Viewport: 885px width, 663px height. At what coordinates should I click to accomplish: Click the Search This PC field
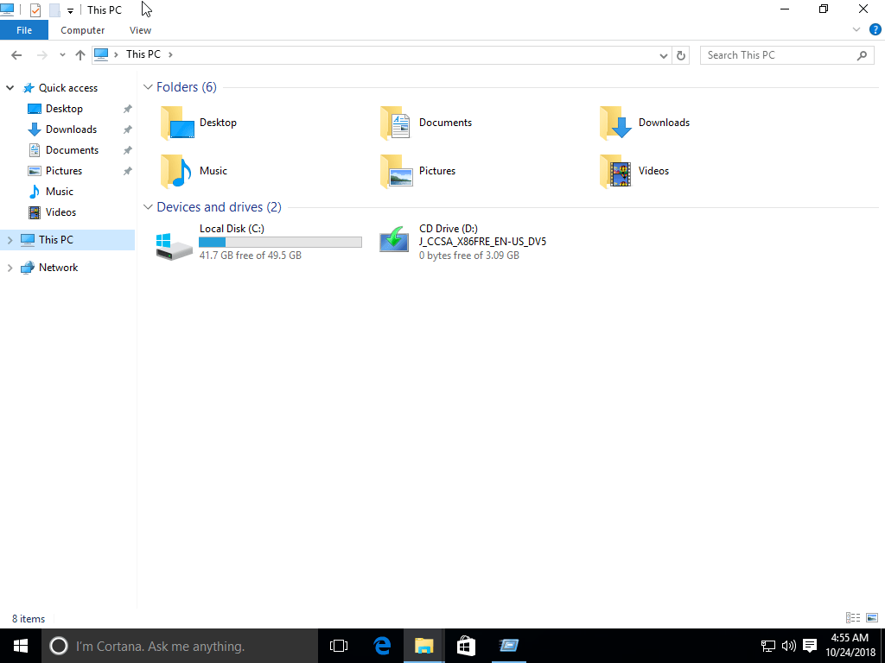pyautogui.click(x=788, y=55)
